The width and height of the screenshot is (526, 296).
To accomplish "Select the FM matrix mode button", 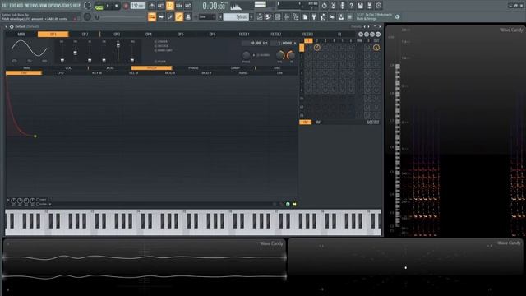I will tap(305, 123).
